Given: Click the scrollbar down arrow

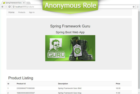Looking at the screenshot, I should tap(139, 93).
